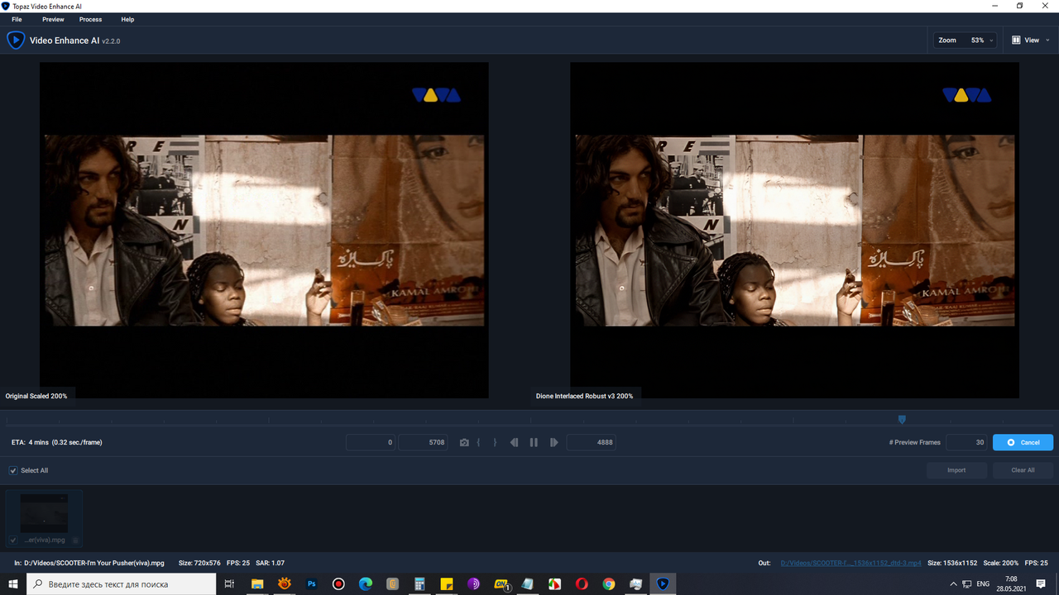The width and height of the screenshot is (1059, 595).
Task: Open Google Chrome from the taskbar
Action: tap(609, 583)
